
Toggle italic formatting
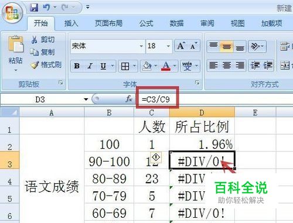coord(90,66)
